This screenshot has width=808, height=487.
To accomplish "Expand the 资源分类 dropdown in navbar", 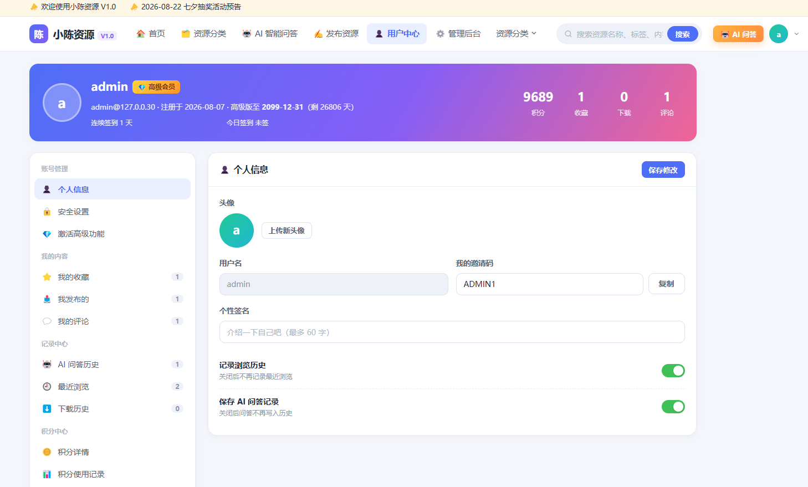I will 516,34.
